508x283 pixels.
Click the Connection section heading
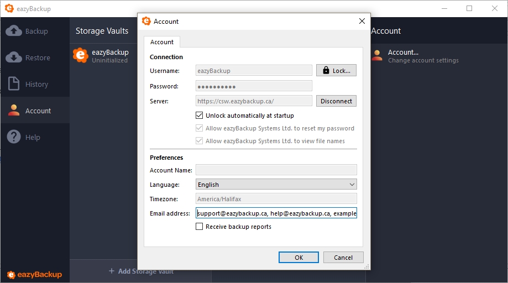coord(166,57)
